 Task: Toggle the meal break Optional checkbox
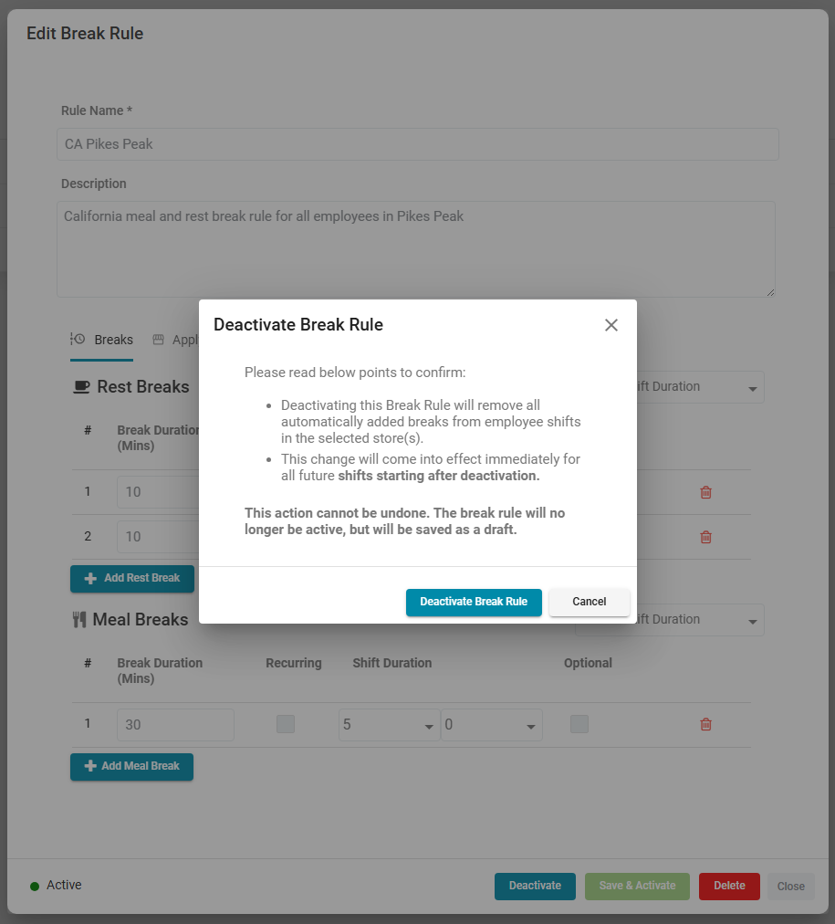(579, 724)
